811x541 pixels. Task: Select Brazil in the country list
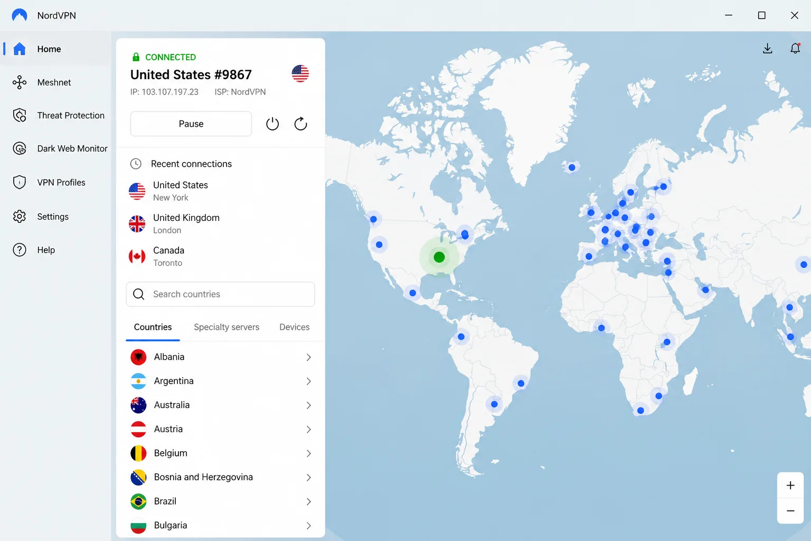pos(221,501)
